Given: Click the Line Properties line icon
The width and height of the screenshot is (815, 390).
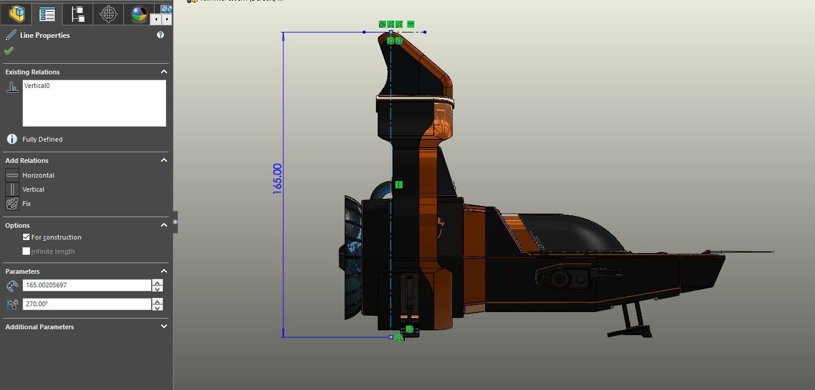Looking at the screenshot, I should pyautogui.click(x=11, y=35).
